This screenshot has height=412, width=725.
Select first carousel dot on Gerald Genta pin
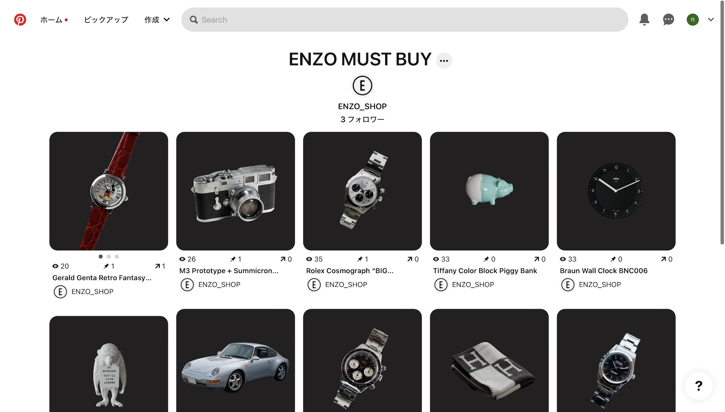[x=100, y=257]
